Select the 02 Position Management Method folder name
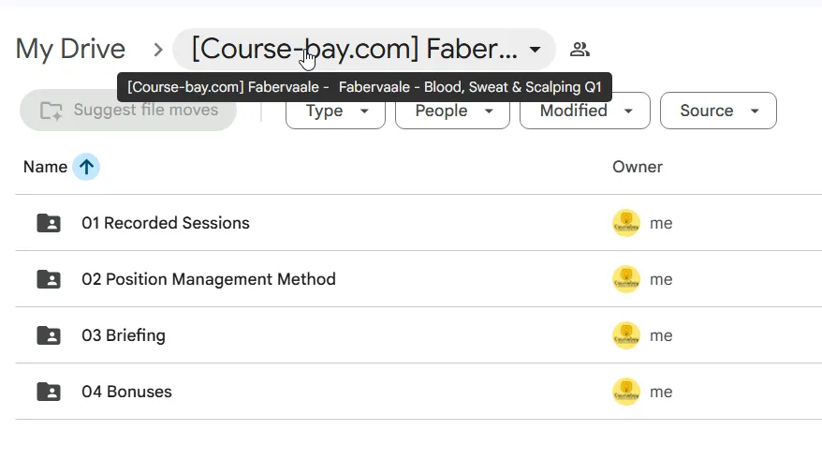This screenshot has width=822, height=460. [209, 279]
